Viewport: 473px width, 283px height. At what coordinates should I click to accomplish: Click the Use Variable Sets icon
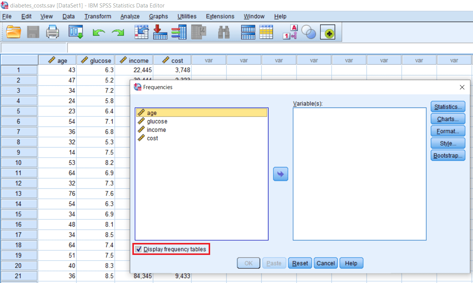coord(309,33)
